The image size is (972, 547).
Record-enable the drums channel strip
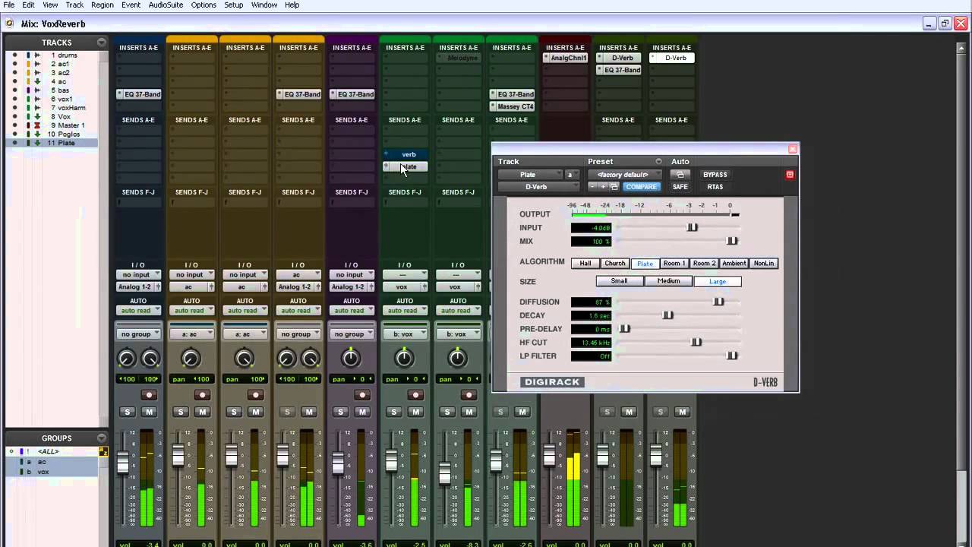149,395
